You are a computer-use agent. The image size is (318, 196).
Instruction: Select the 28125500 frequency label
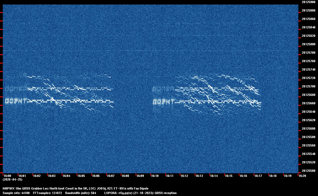[308, 171]
